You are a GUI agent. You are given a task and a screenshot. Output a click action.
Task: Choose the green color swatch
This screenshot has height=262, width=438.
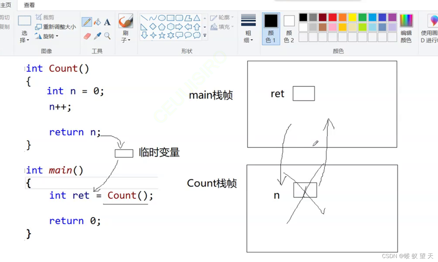pyautogui.click(x=362, y=17)
